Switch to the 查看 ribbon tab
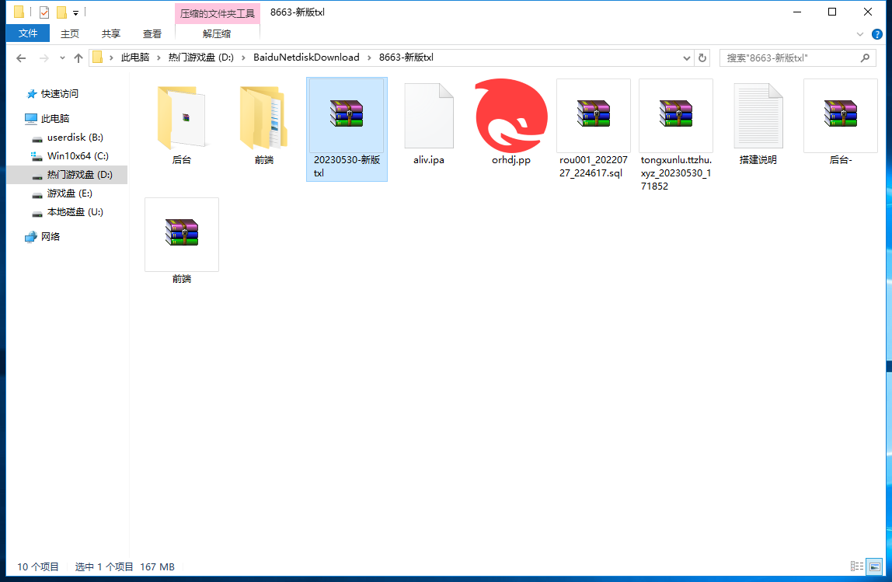Viewport: 892px width, 582px height. click(x=152, y=33)
